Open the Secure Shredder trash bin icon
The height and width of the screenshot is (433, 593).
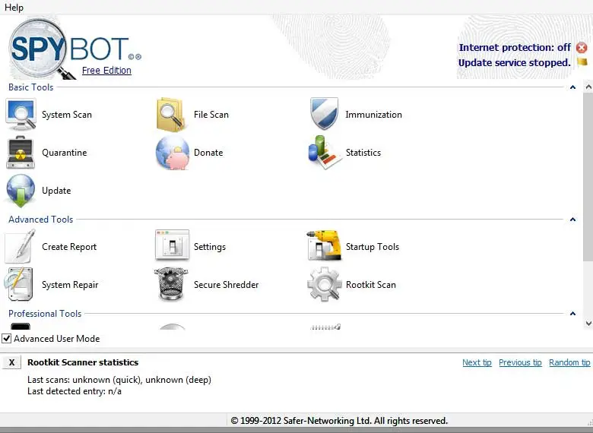click(x=171, y=284)
